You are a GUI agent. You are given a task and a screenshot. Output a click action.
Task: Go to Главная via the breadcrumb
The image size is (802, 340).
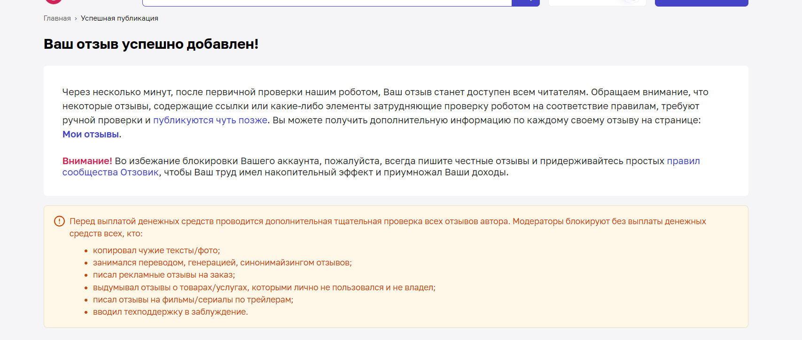pyautogui.click(x=57, y=18)
